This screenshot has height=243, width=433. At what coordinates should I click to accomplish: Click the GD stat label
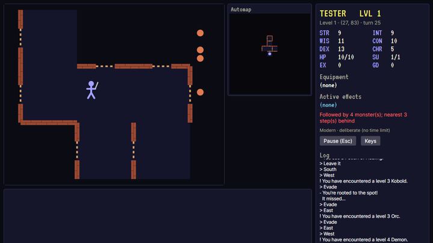click(375, 65)
